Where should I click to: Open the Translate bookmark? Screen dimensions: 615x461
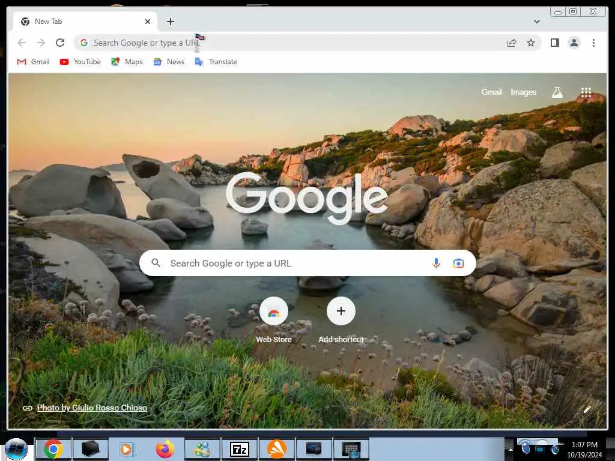coord(216,62)
